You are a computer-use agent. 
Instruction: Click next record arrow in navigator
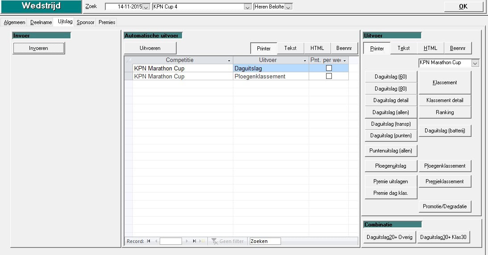point(187,241)
